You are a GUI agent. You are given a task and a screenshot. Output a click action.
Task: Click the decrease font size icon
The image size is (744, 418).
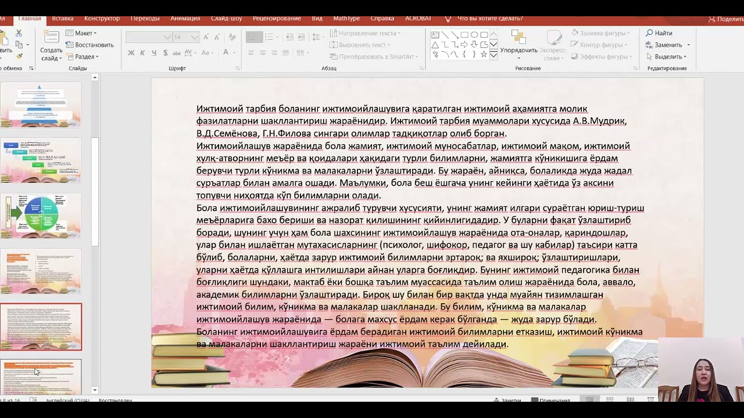(217, 37)
